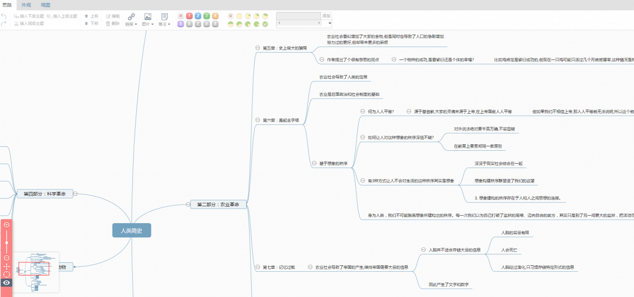The image size is (634, 297).
Task: Click the redo arrow icon
Action: pyautogui.click(x=4, y=23)
